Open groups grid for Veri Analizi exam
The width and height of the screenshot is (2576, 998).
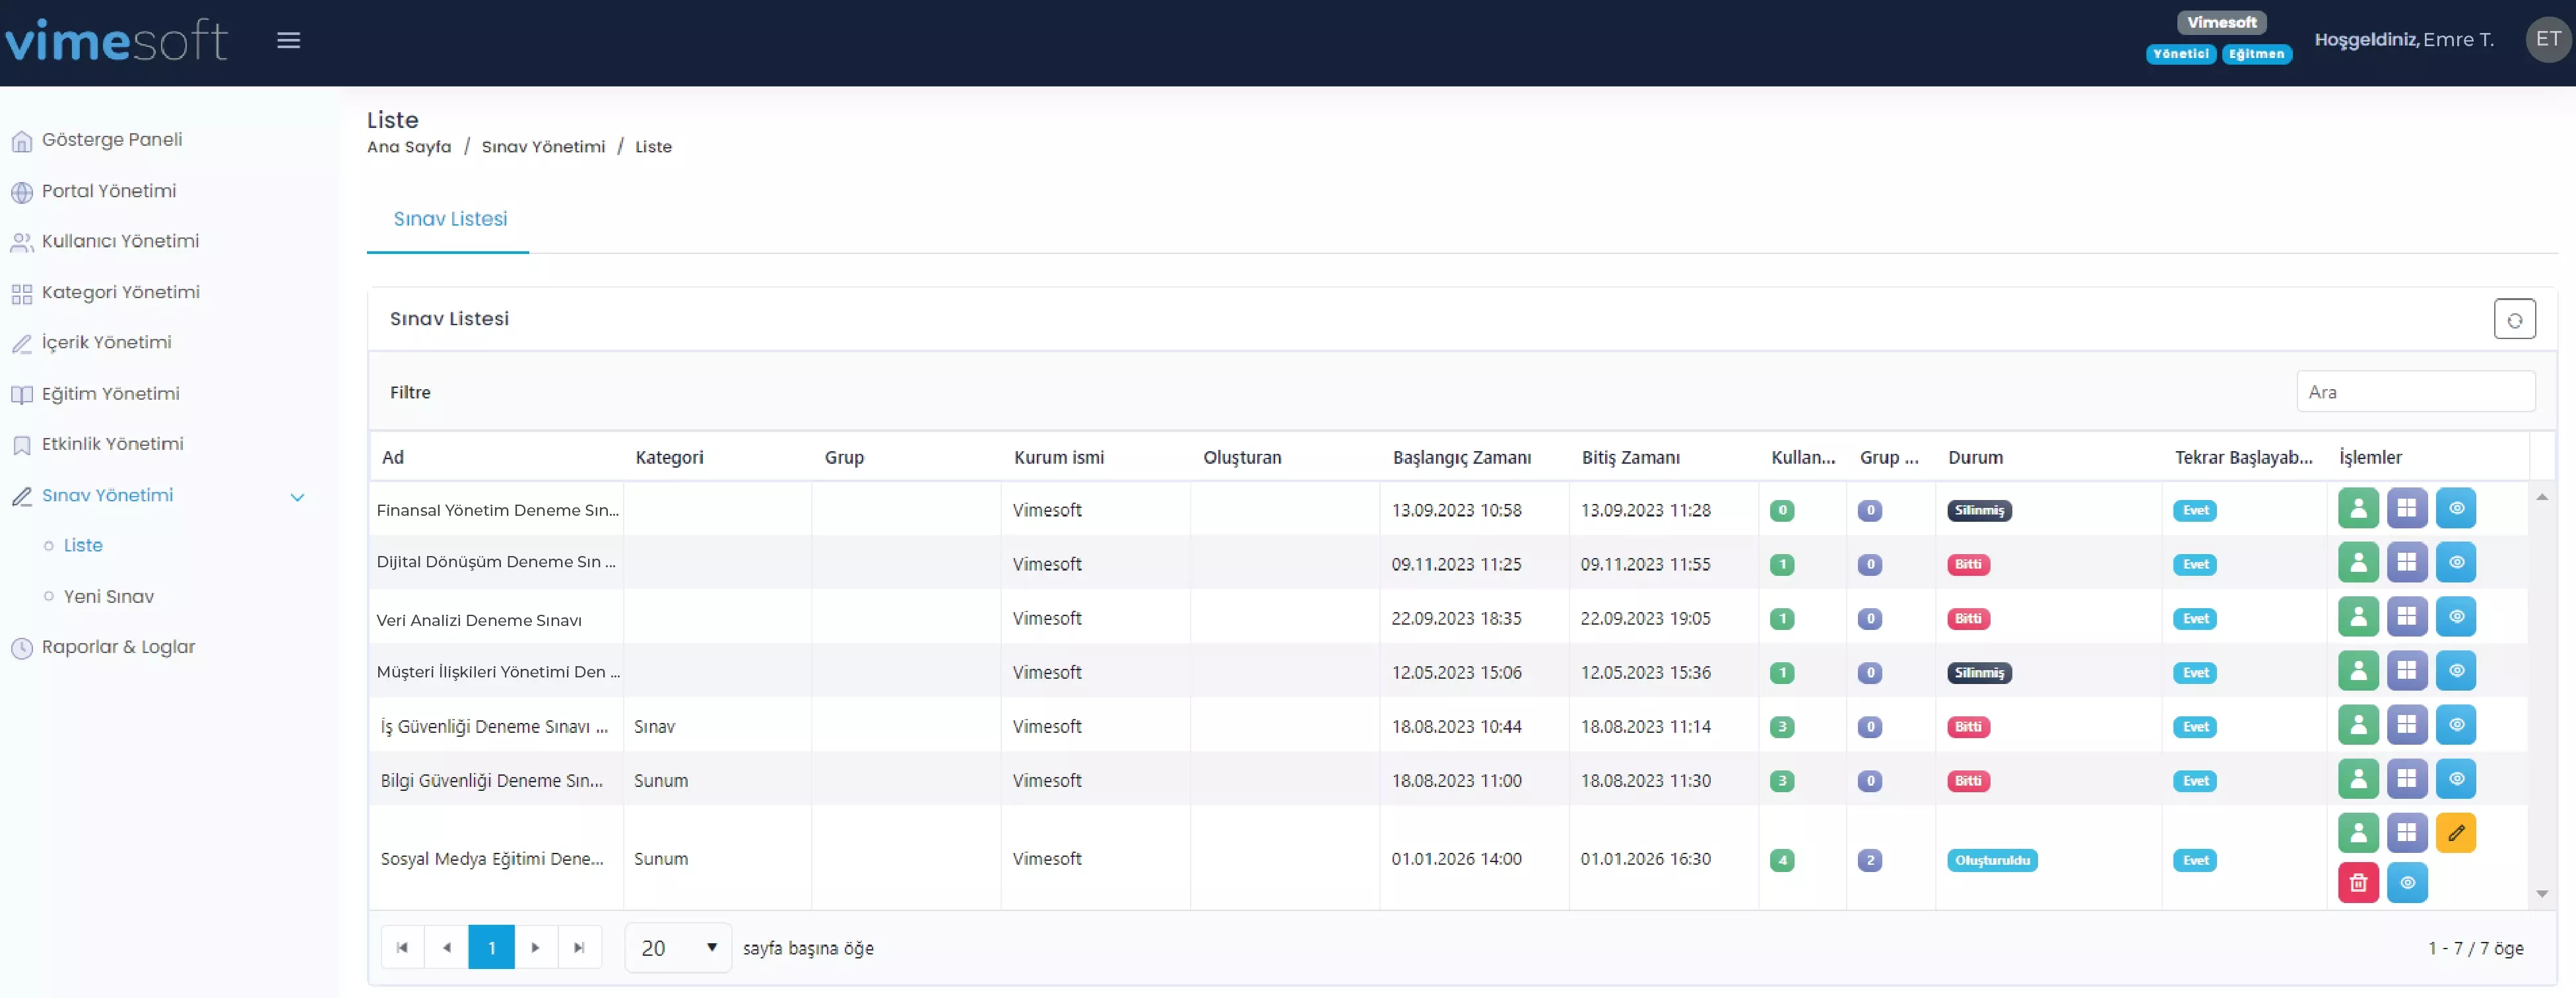click(2407, 616)
